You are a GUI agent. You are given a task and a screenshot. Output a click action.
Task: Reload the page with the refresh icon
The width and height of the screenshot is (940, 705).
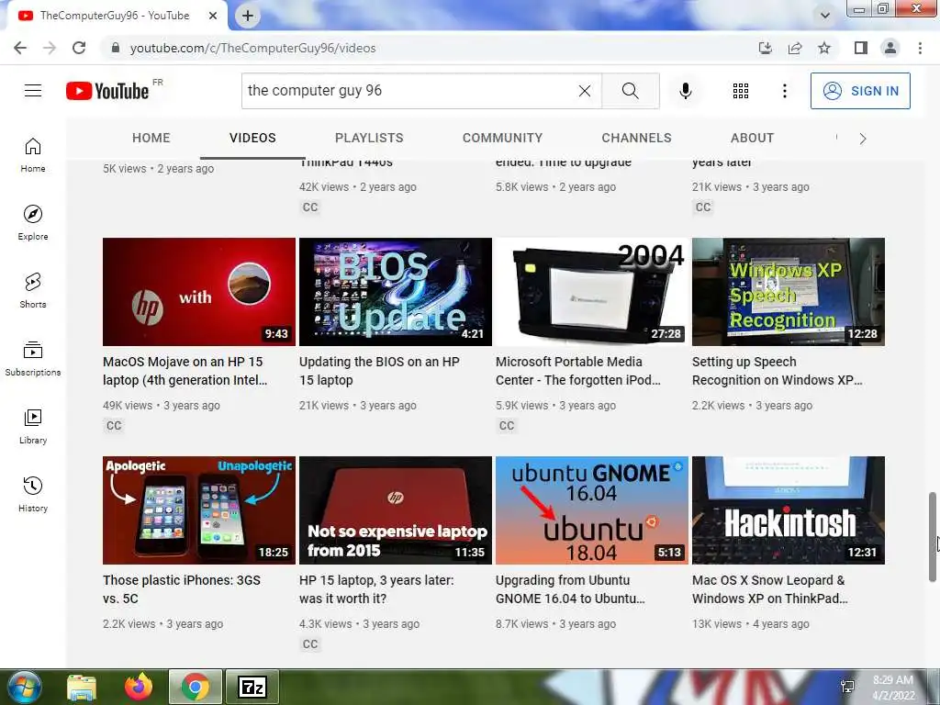[79, 48]
